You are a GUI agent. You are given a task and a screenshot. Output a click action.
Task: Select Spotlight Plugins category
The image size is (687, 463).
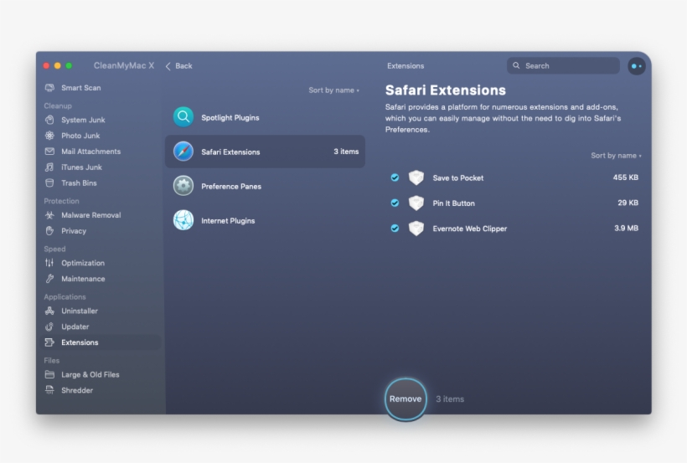point(265,117)
